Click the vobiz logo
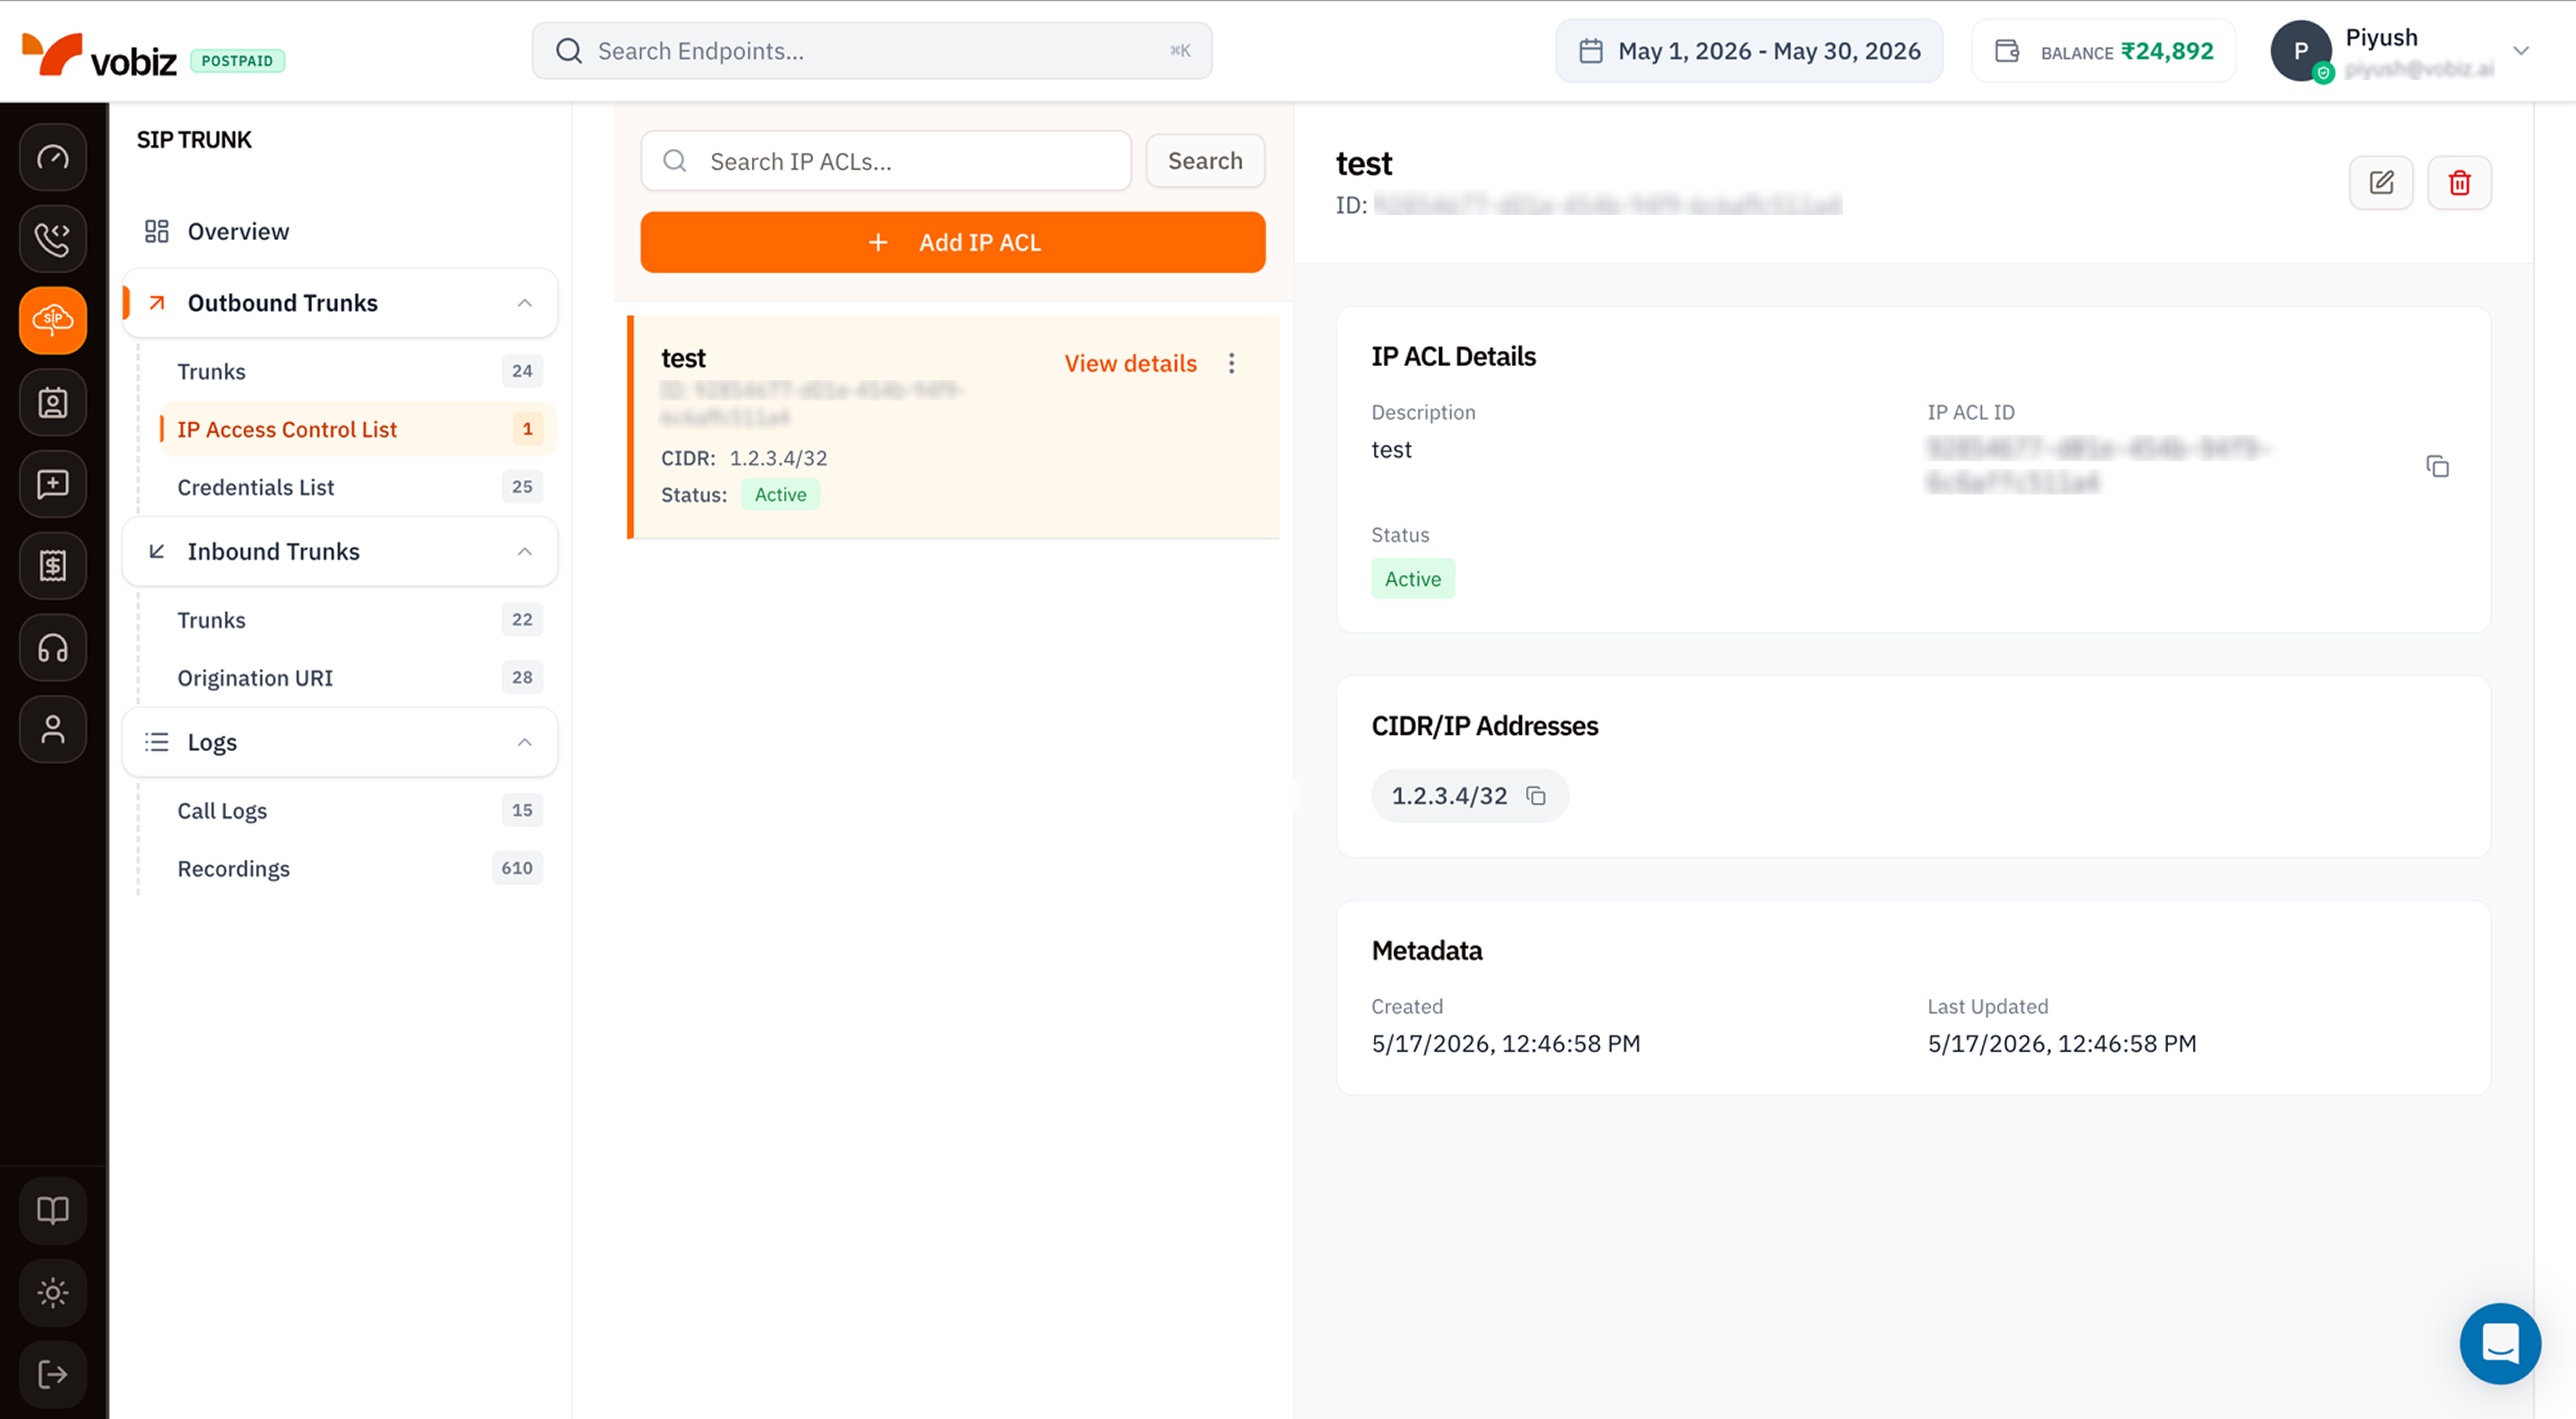This screenshot has width=2576, height=1419. (99, 54)
